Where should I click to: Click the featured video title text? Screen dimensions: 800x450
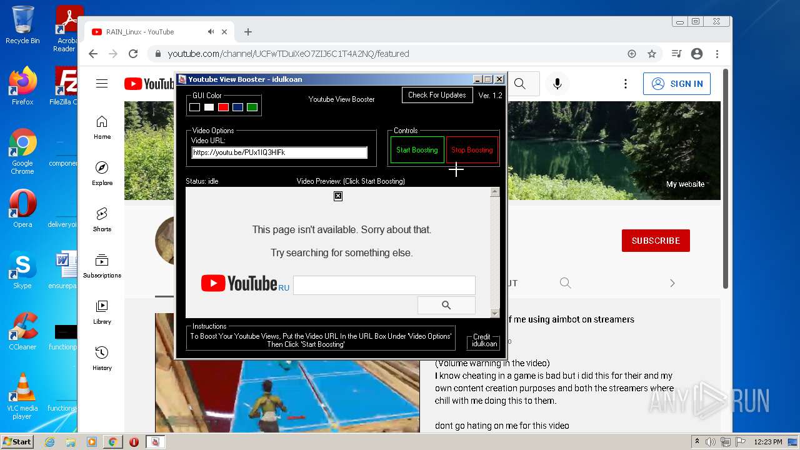(x=570, y=319)
